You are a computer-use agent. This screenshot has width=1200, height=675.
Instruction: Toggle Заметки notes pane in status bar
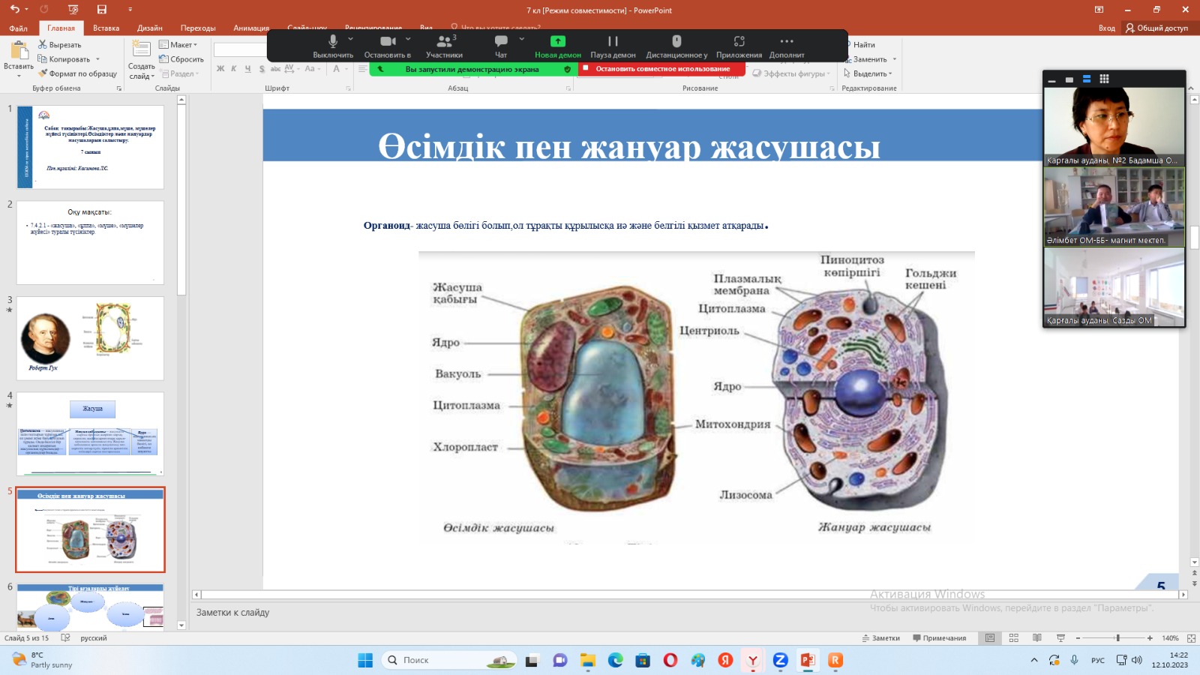tap(880, 638)
